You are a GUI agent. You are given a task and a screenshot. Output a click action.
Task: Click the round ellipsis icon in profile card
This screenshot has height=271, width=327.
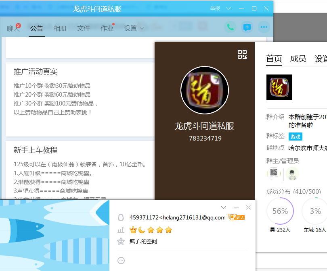pos(121,261)
